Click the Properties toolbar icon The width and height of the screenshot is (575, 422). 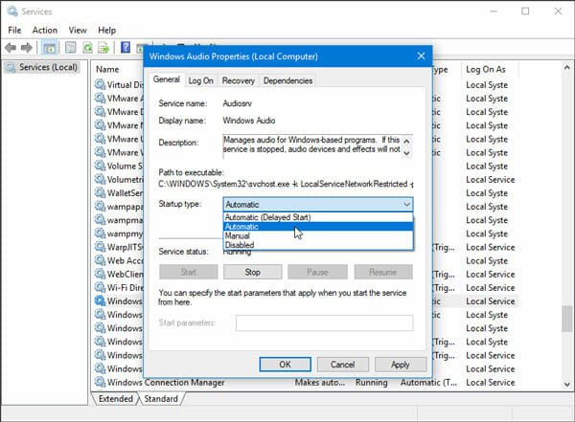click(69, 48)
